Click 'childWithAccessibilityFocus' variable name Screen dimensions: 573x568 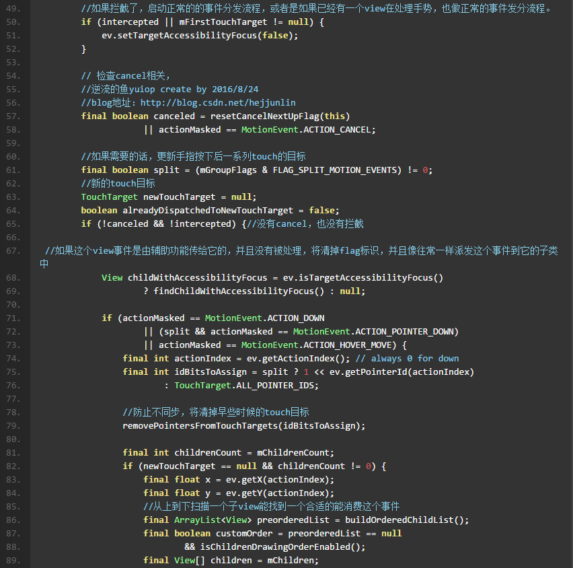[x=197, y=277]
